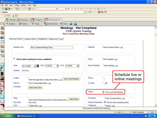157x118 pixels.
Task: Click the Close action bar button
Action: pos(64,24)
